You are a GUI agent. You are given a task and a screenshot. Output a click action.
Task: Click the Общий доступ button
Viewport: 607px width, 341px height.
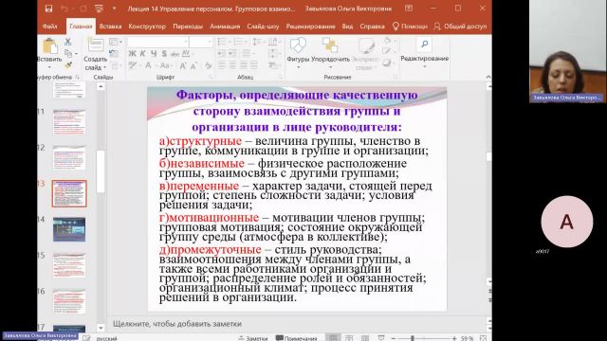click(460, 27)
